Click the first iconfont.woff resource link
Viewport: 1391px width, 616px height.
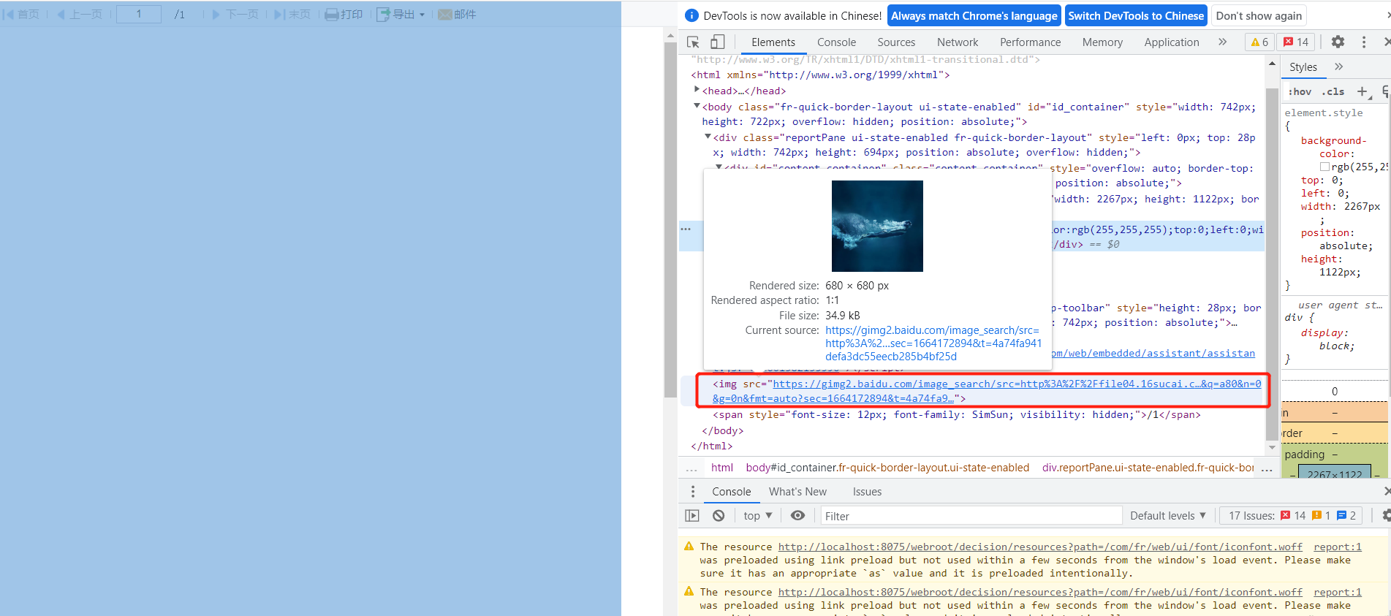pos(1040,547)
